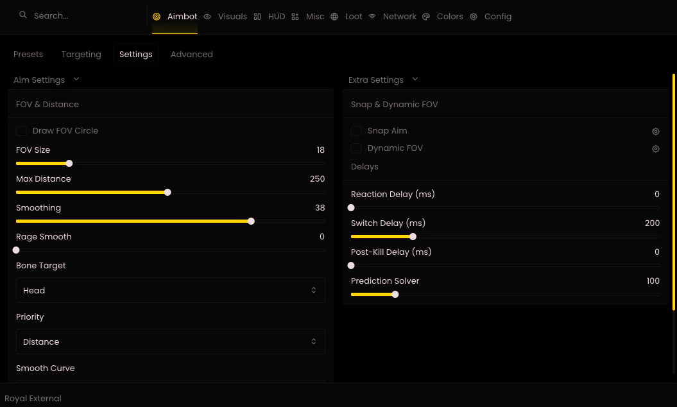Click the Switch Delay slider handle
Image resolution: width=677 pixels, height=407 pixels.
[x=413, y=237]
